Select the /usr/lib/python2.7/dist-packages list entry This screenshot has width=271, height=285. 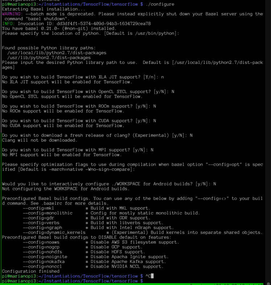(x=49, y=58)
